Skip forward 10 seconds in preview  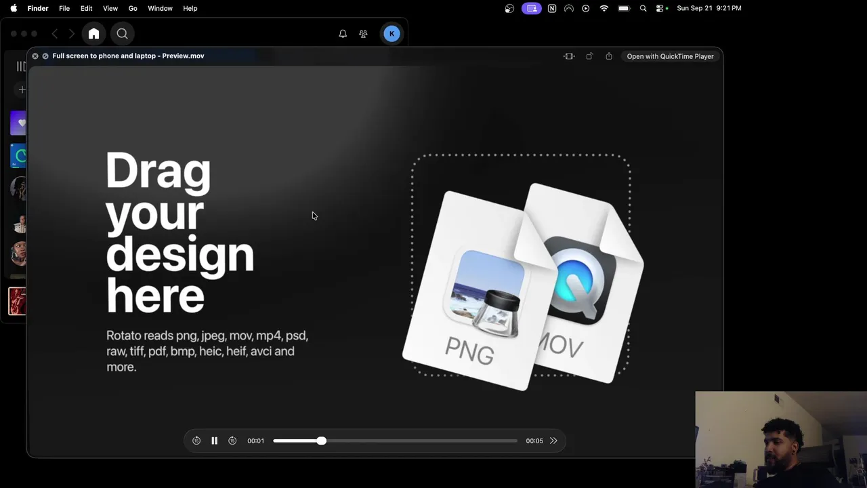232,441
